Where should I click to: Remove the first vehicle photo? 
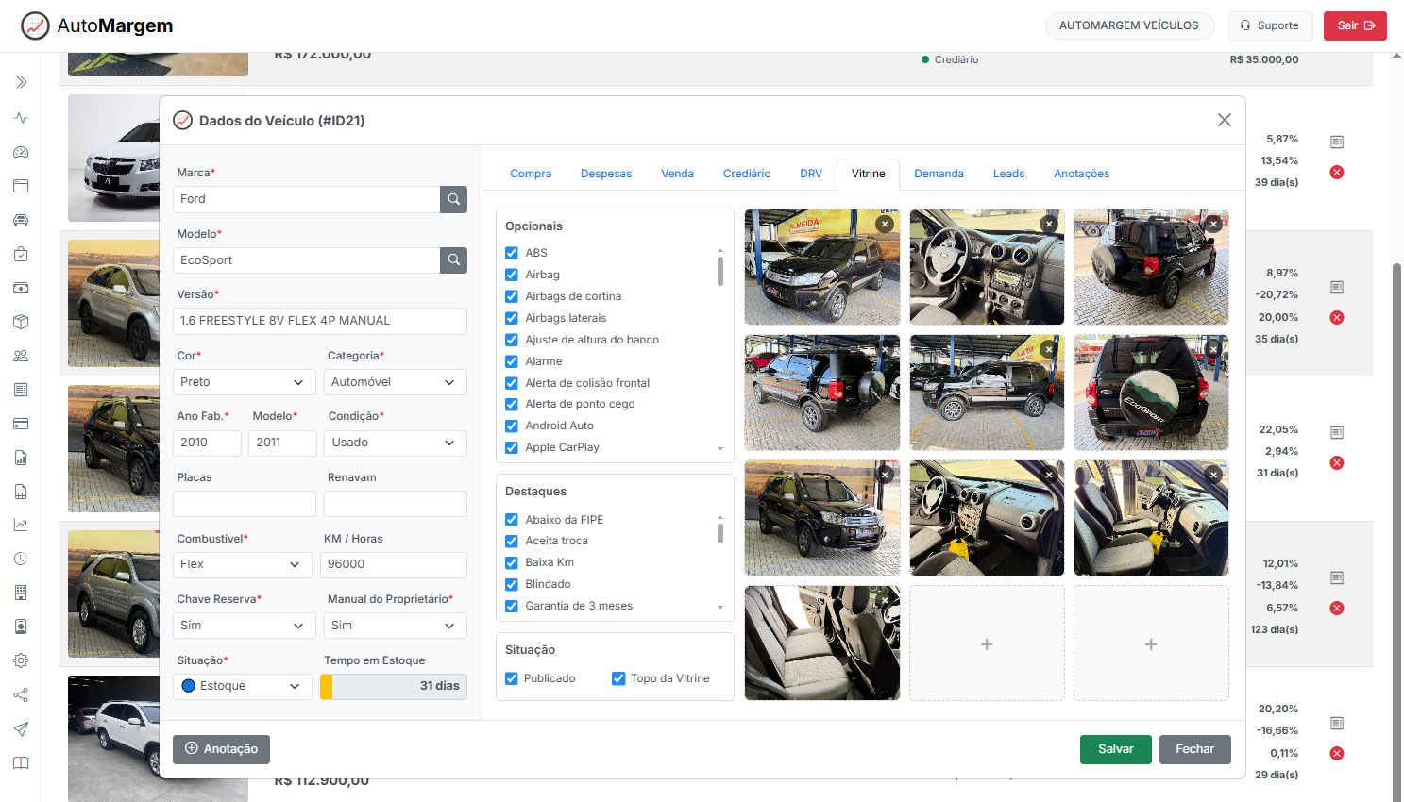click(884, 225)
